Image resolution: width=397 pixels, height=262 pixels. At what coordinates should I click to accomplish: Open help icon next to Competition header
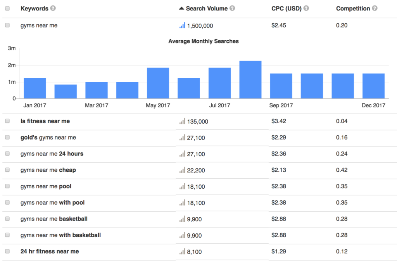pyautogui.click(x=375, y=9)
